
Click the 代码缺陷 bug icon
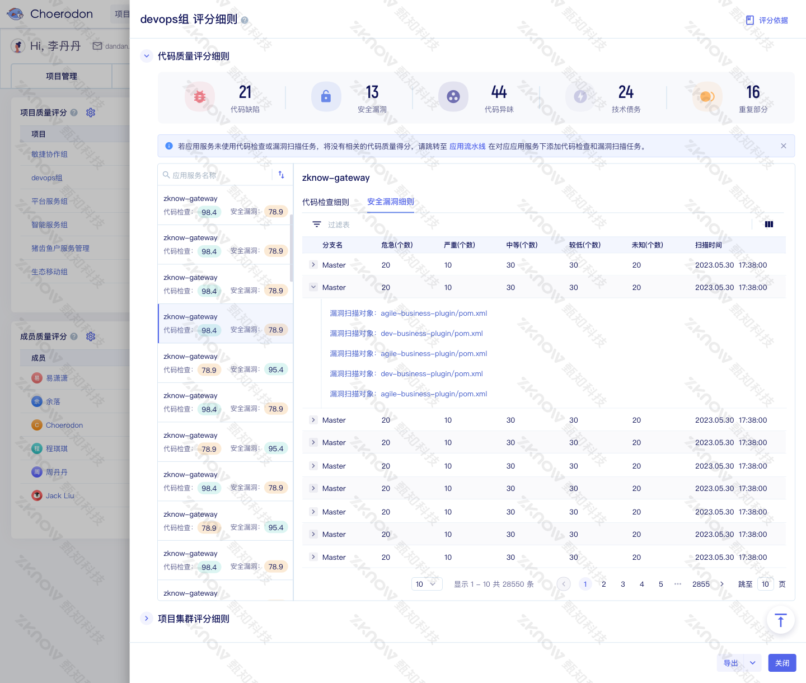[200, 97]
